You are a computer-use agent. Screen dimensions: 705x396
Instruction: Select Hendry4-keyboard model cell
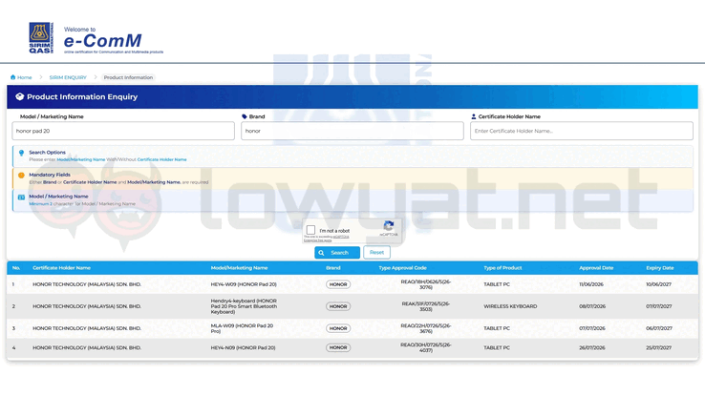[244, 306]
